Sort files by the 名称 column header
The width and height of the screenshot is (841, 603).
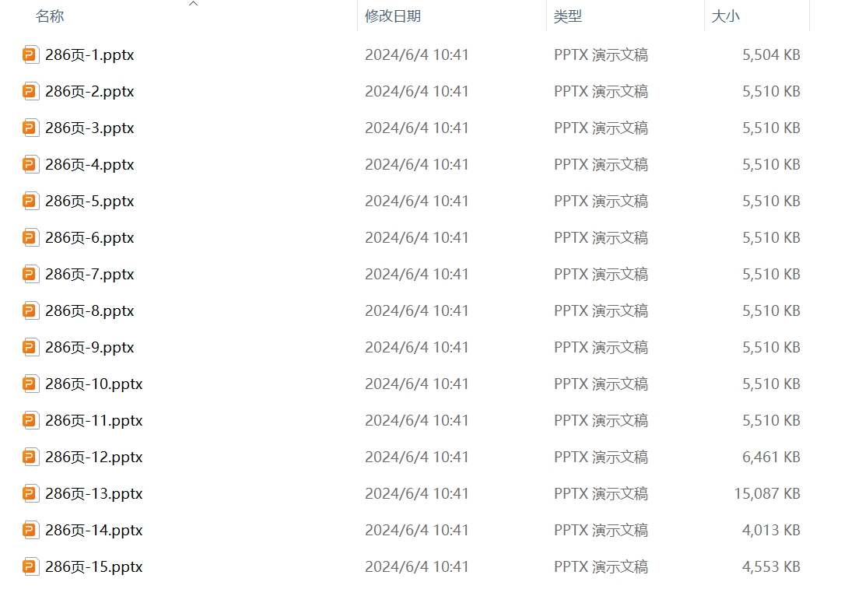[x=50, y=16]
